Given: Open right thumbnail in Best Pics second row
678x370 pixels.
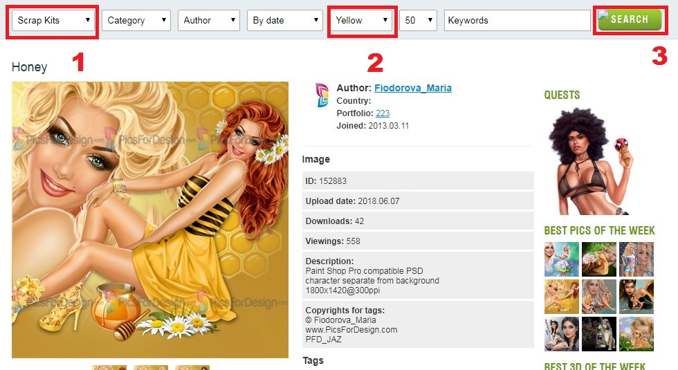Looking at the screenshot, I should [x=636, y=297].
